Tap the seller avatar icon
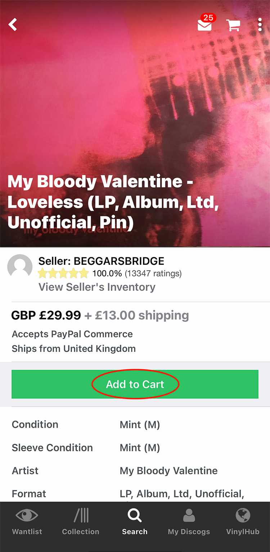The height and width of the screenshot is (552, 270). (20, 267)
